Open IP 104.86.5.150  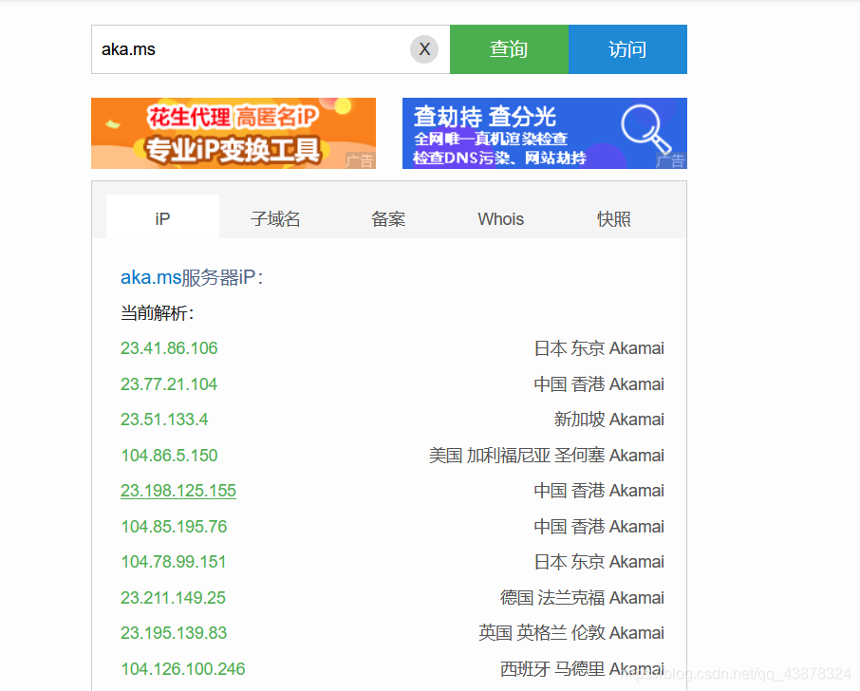pos(169,456)
